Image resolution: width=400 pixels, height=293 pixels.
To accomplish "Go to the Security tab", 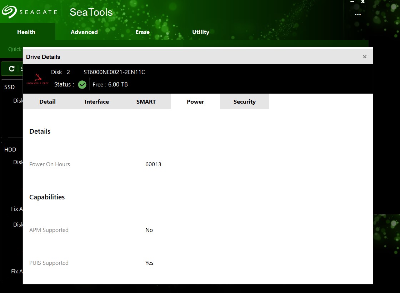I will [245, 101].
